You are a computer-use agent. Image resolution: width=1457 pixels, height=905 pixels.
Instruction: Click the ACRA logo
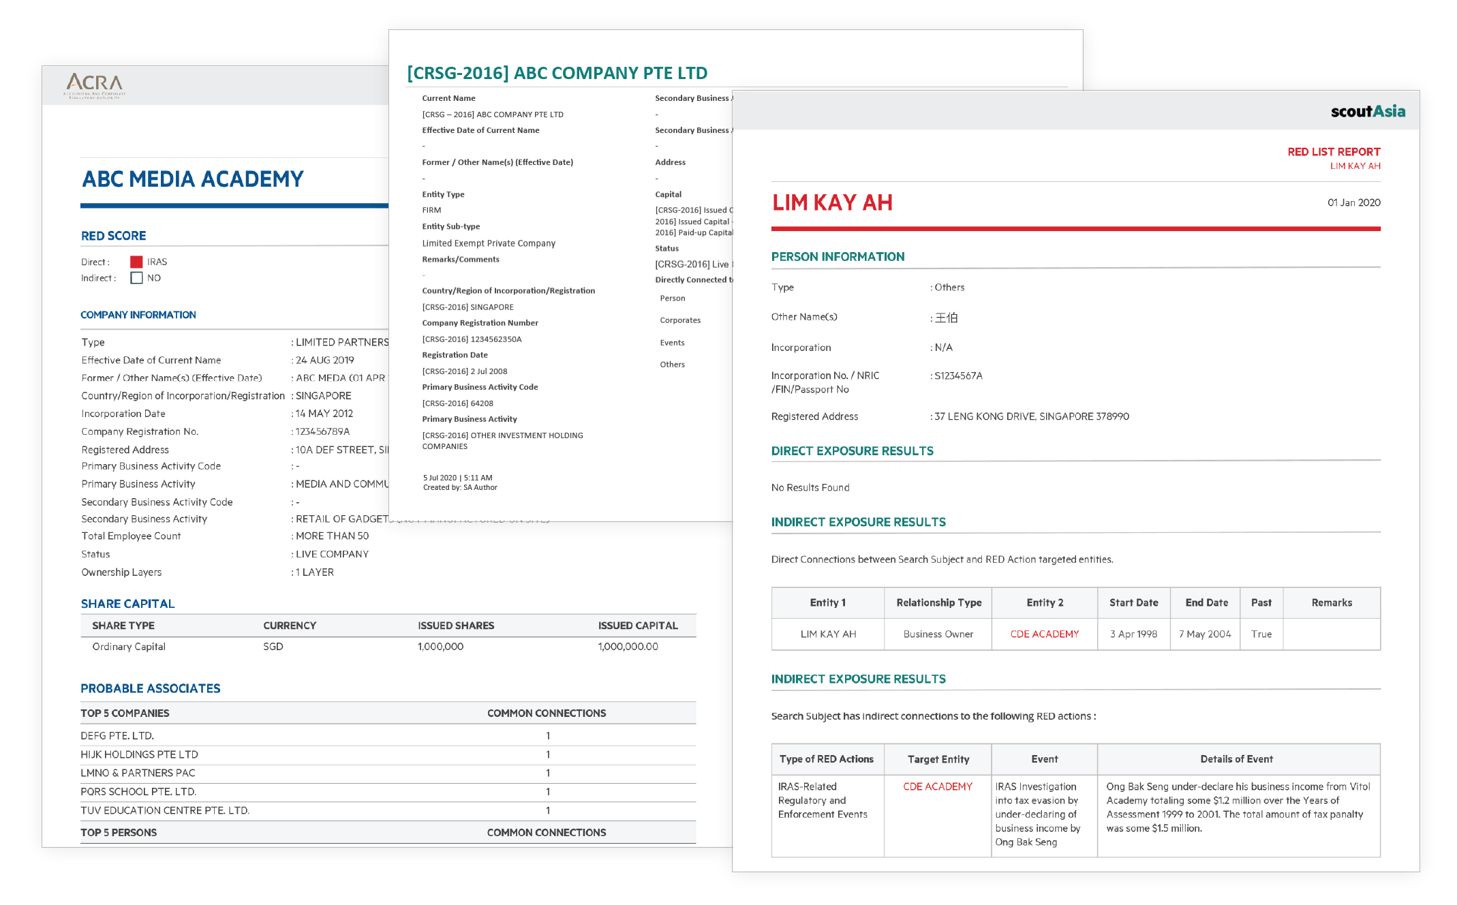pos(95,85)
